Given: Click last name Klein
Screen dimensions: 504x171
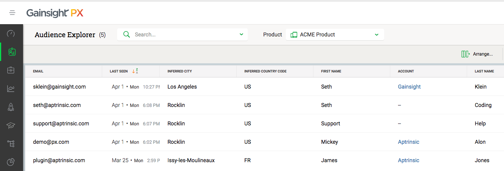Looking at the screenshot, I should tap(481, 87).
